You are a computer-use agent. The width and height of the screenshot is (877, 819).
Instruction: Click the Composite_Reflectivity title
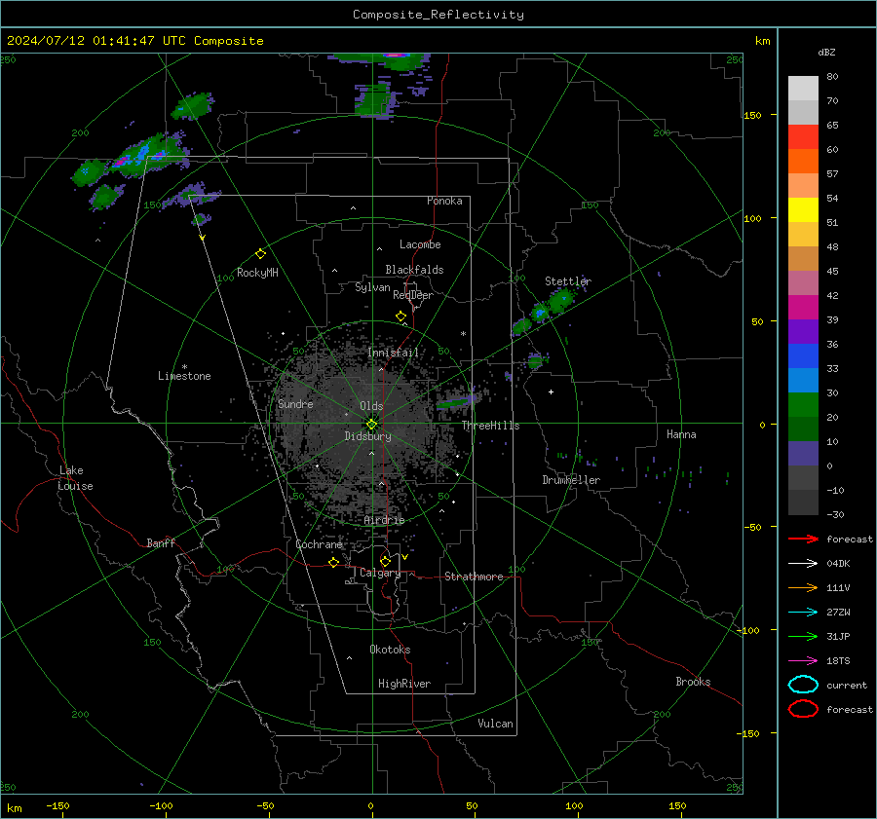click(x=438, y=15)
